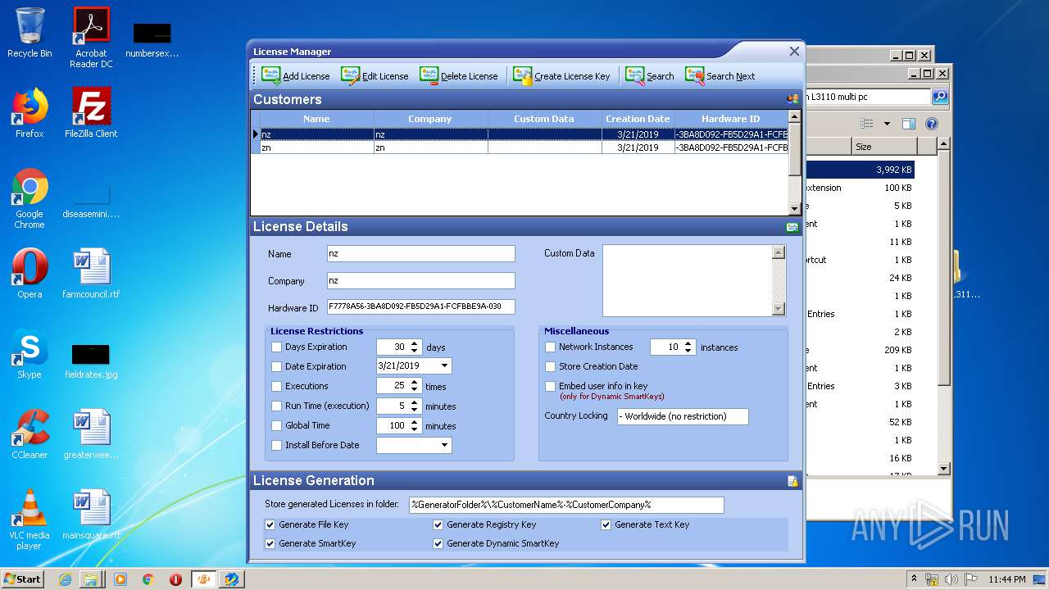Open Recycle Bin on the desktop
1049x590 pixels.
pos(30,33)
